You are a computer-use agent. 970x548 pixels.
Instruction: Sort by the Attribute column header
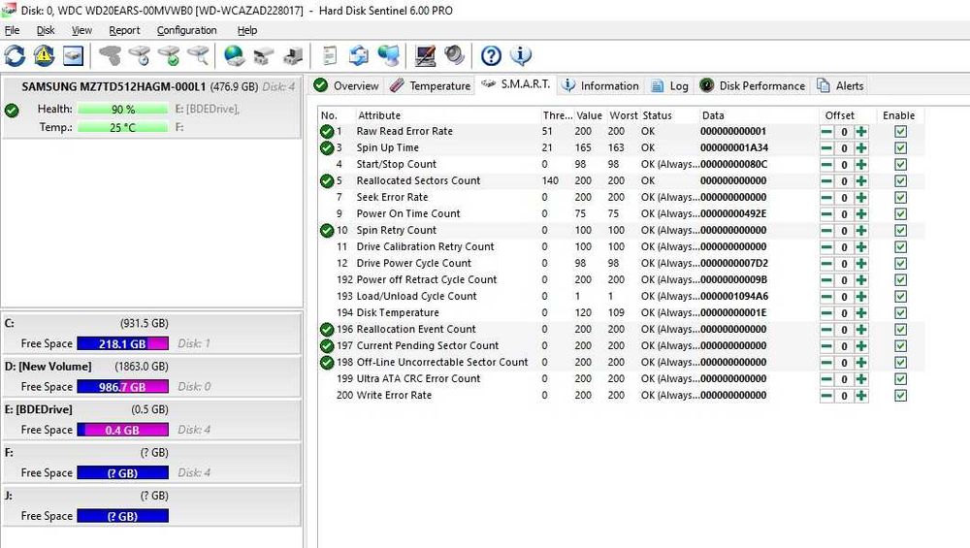coord(379,115)
